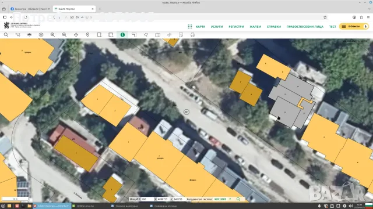Click the 501 circle label on road
373x209 pixels.
tap(186, 112)
